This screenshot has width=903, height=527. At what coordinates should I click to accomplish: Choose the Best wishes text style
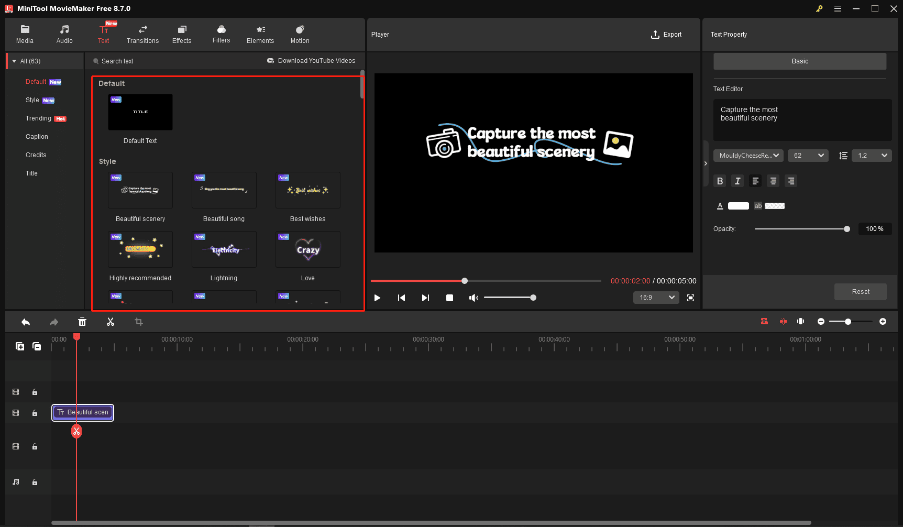click(308, 190)
